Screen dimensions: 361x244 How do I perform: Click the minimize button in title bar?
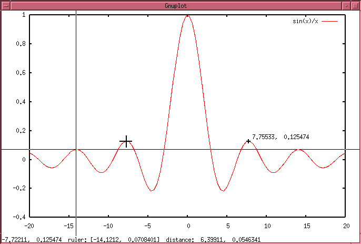coord(346,5)
